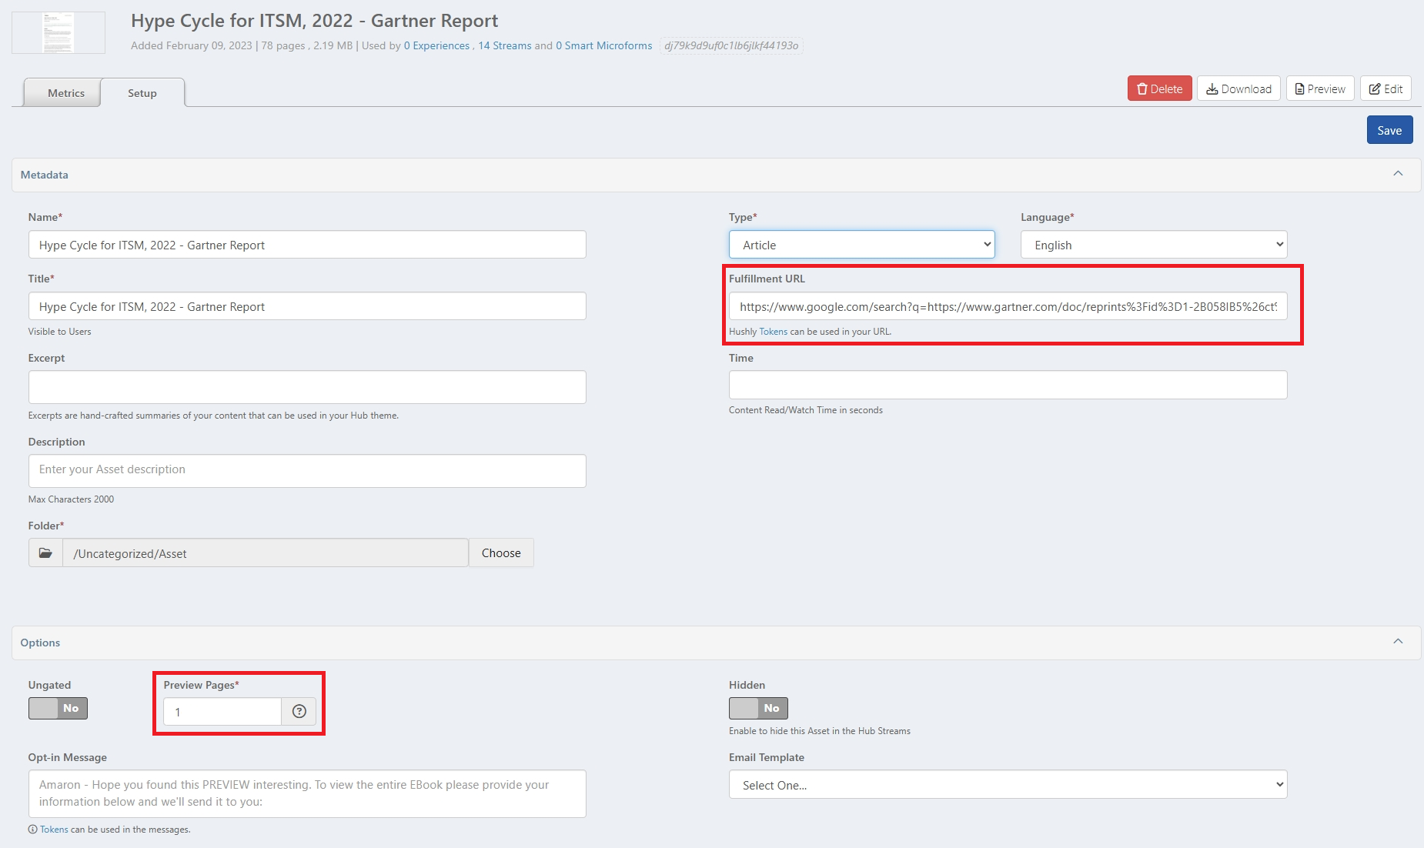
Task: Click the folder icon beside Folder path
Action: (45, 553)
